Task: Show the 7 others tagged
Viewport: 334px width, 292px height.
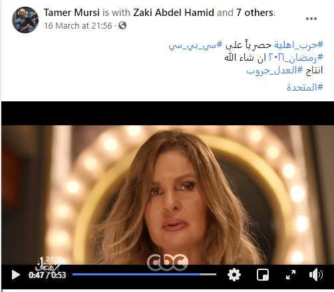Action: coord(255,13)
